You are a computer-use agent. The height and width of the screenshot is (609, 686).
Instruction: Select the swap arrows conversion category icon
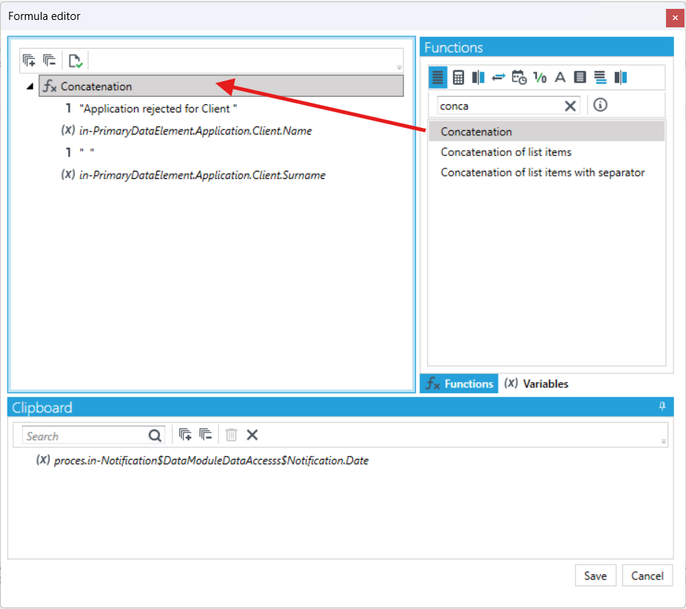pos(498,78)
